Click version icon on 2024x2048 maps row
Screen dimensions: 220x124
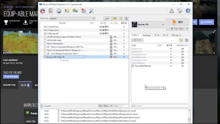coord(111,40)
